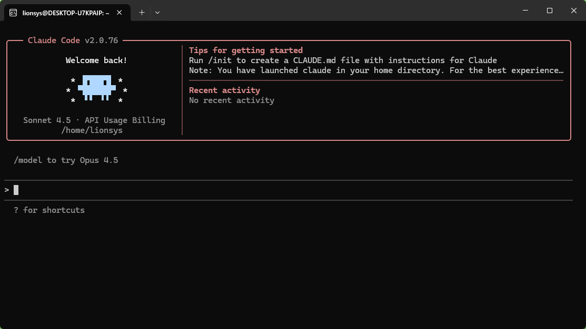Expand the new tab profile dropdown chevron
The height and width of the screenshot is (329, 586).
pyautogui.click(x=157, y=12)
